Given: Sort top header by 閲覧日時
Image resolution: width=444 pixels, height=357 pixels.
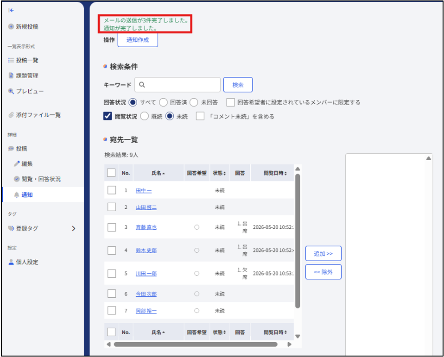Looking at the screenshot, I should (275, 173).
